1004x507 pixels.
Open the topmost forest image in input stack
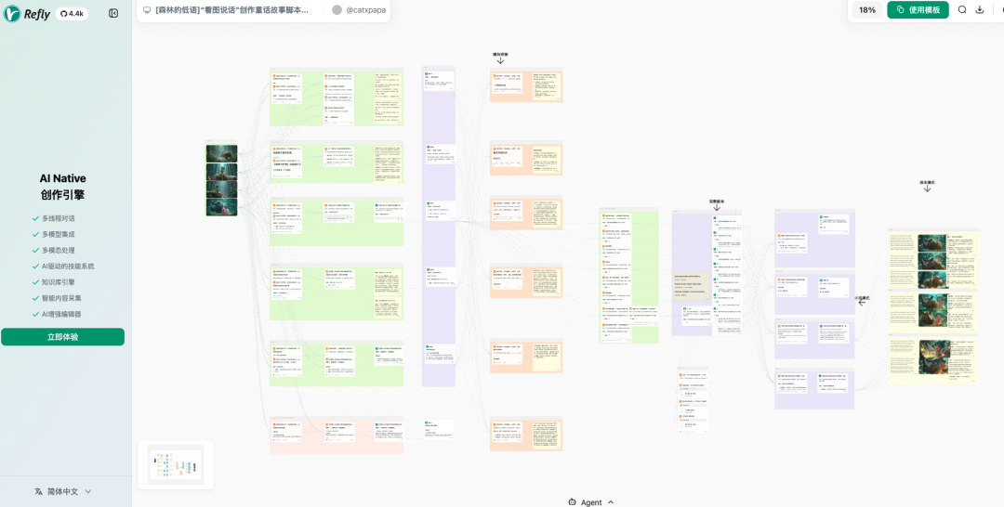221,153
